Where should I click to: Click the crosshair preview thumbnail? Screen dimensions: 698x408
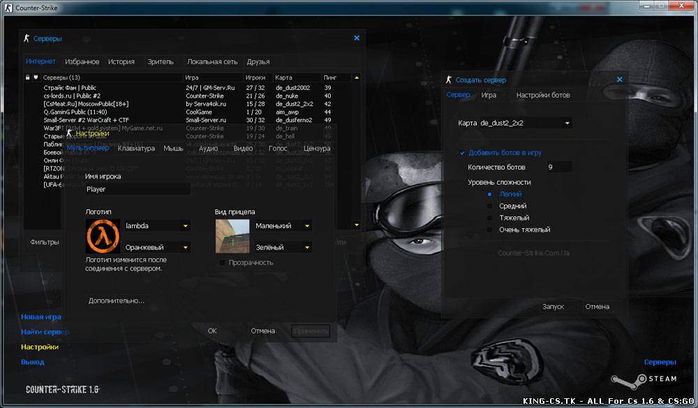coord(232,236)
